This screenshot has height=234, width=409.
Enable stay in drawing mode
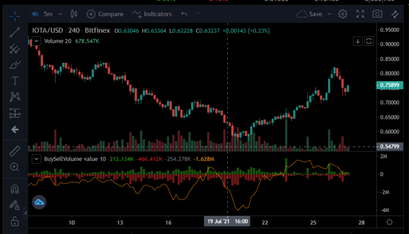pos(15,205)
